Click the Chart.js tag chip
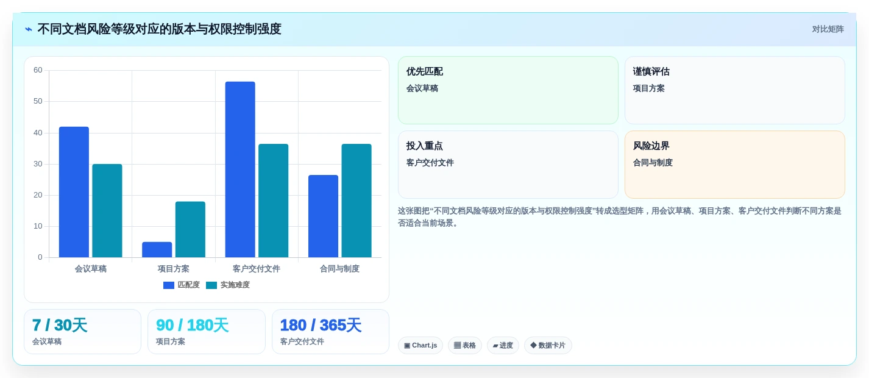Viewport: 869px width, 378px height. (x=420, y=346)
